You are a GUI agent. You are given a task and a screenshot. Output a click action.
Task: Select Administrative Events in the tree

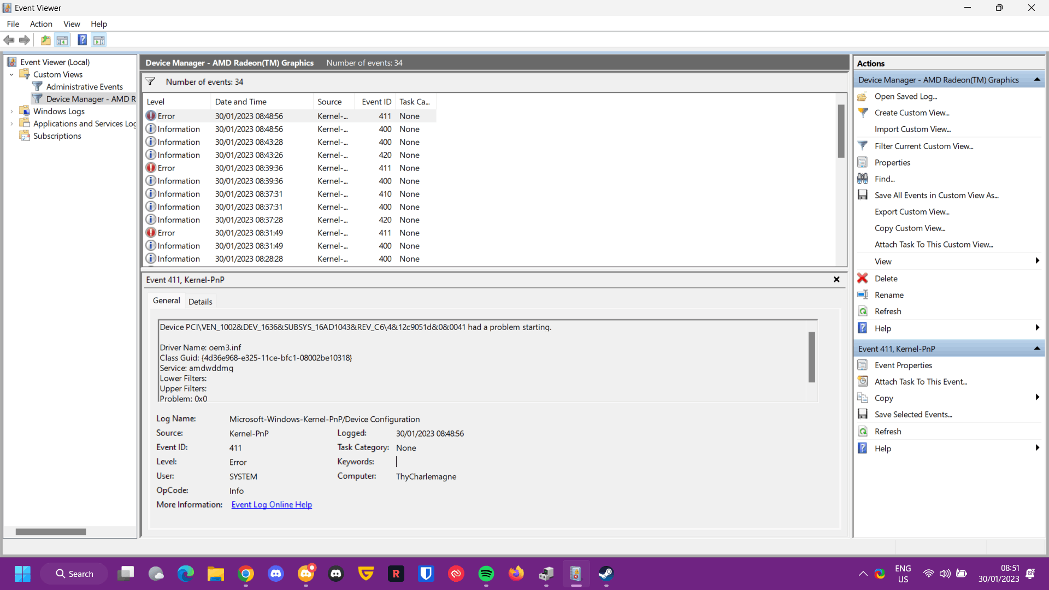[x=84, y=86]
